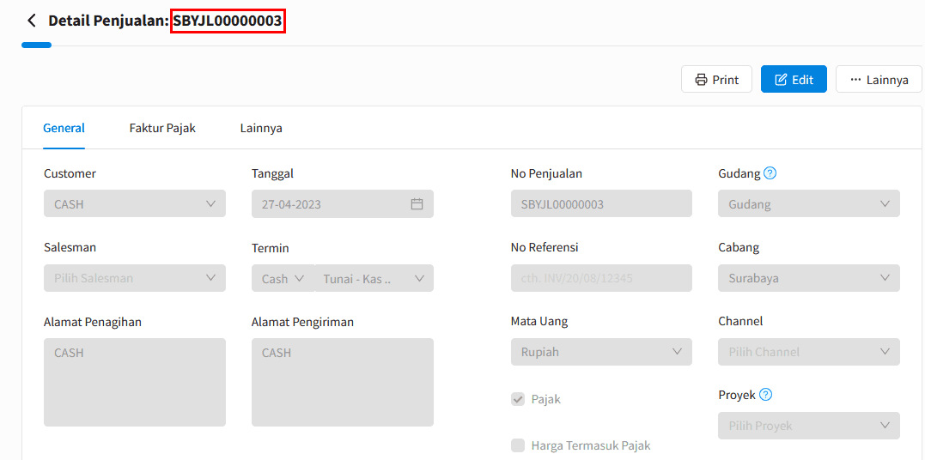The height and width of the screenshot is (460, 925).
Task: Expand the Cabang Surabaya dropdown
Action: (x=808, y=278)
